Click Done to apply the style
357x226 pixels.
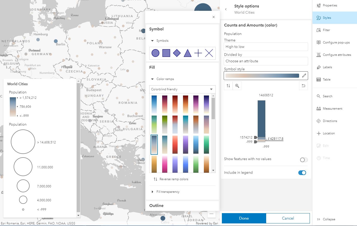click(243, 218)
